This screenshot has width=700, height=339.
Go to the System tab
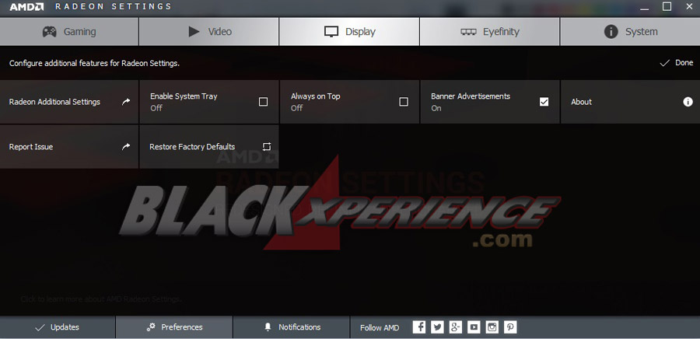click(630, 32)
